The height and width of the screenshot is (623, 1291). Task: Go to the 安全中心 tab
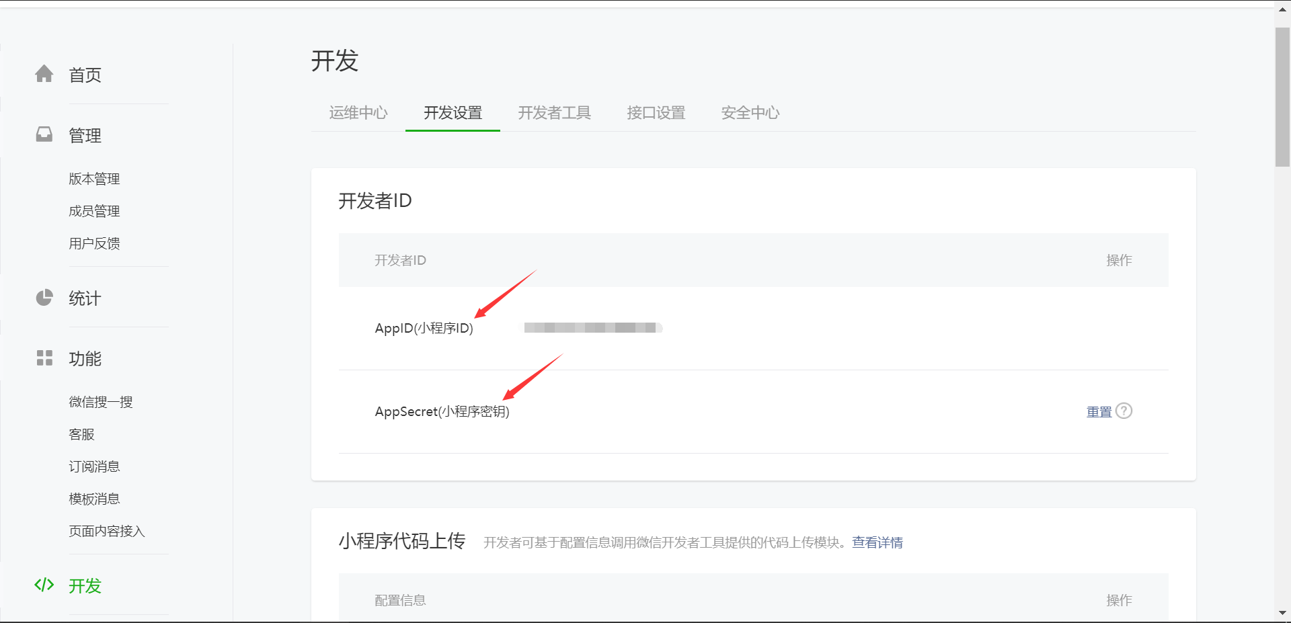click(750, 112)
